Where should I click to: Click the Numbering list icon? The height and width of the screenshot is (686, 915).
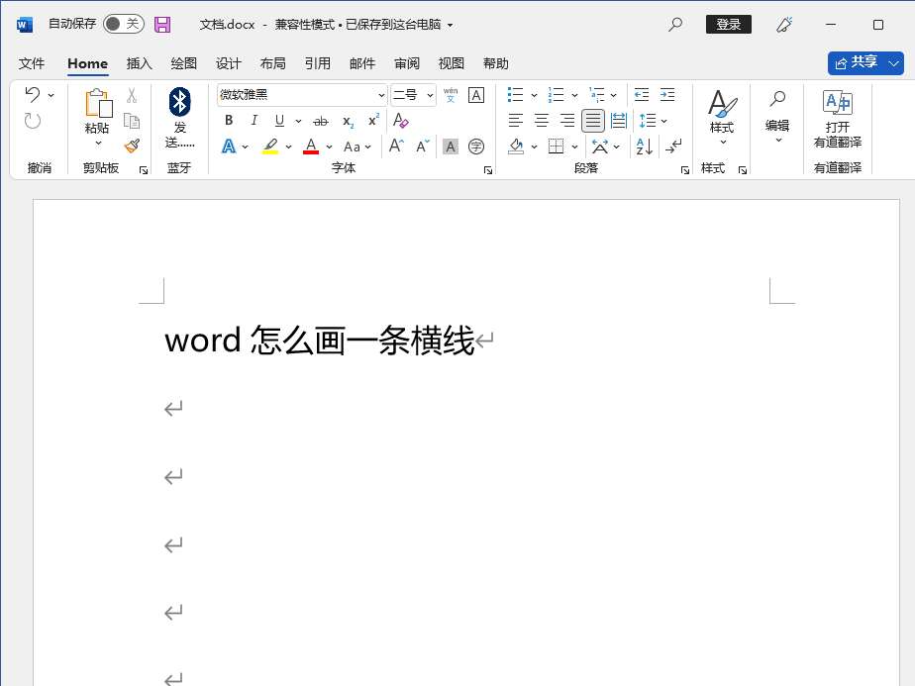[x=556, y=94]
